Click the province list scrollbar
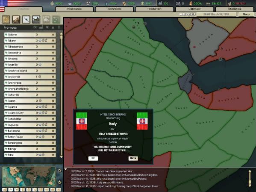 pyautogui.click(x=62, y=95)
